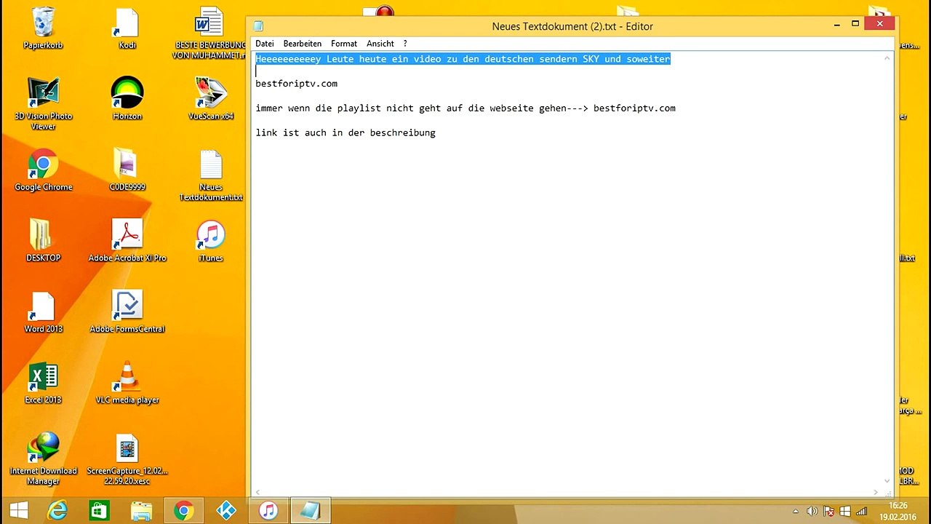Select the Google Chrome desktop shortcut
Viewport: 931px width, 524px height.
[43, 170]
